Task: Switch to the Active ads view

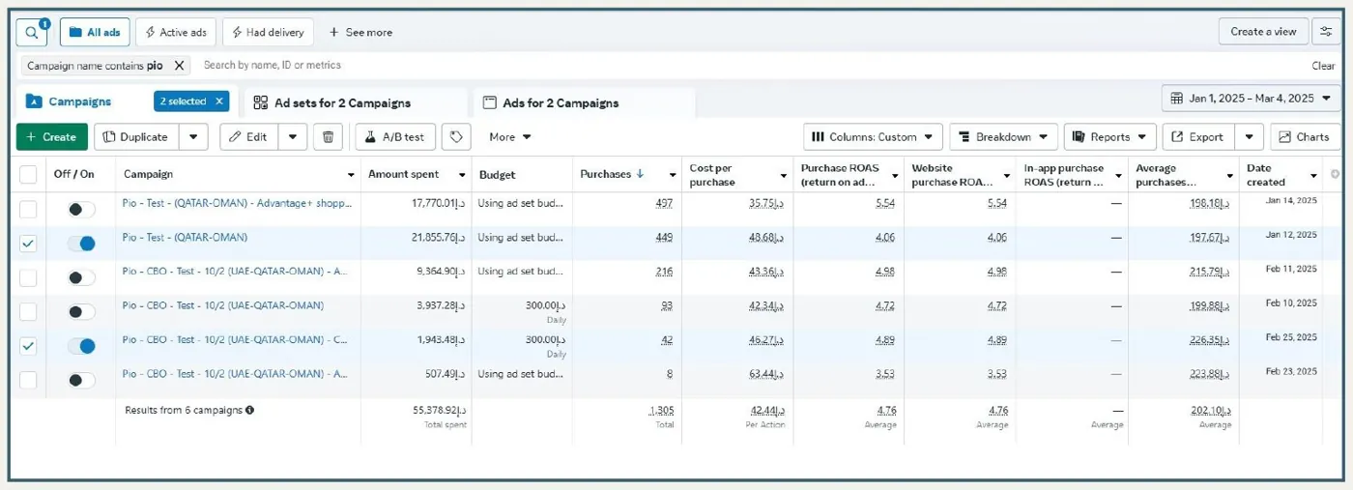Action: point(176,32)
